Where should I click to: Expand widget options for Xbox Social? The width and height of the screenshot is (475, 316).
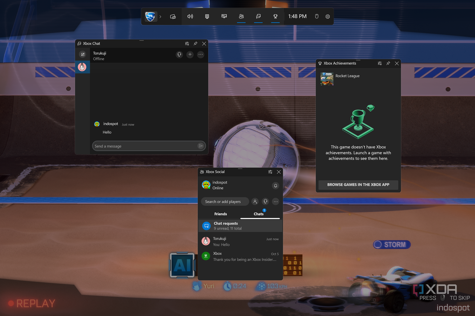[x=270, y=172]
